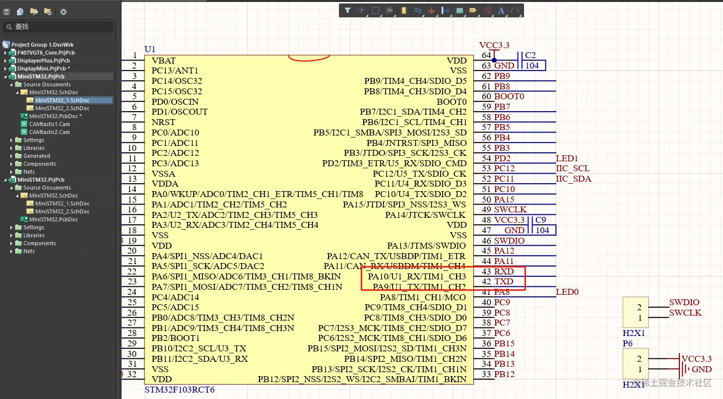Screen dimensions: 723x399
Task: Select the PA13/JTMS/SWDIO pin name
Action: click(427, 246)
